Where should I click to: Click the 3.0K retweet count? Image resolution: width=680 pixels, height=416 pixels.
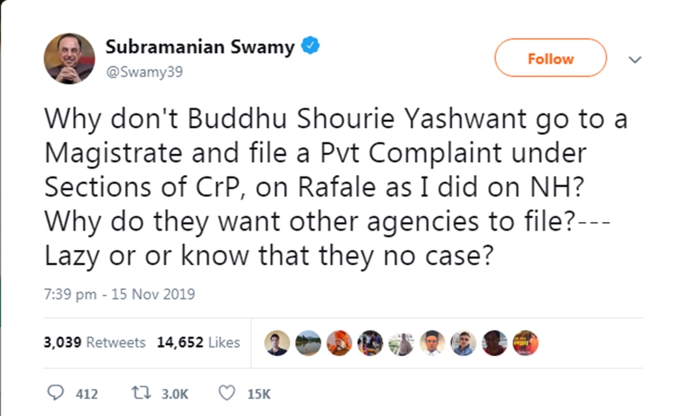pos(174,394)
